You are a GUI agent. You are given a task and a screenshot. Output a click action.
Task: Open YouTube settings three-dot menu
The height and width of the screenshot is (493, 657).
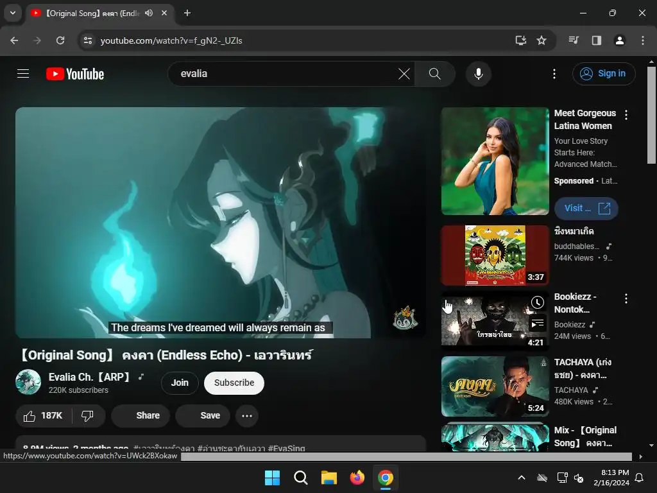pyautogui.click(x=554, y=74)
